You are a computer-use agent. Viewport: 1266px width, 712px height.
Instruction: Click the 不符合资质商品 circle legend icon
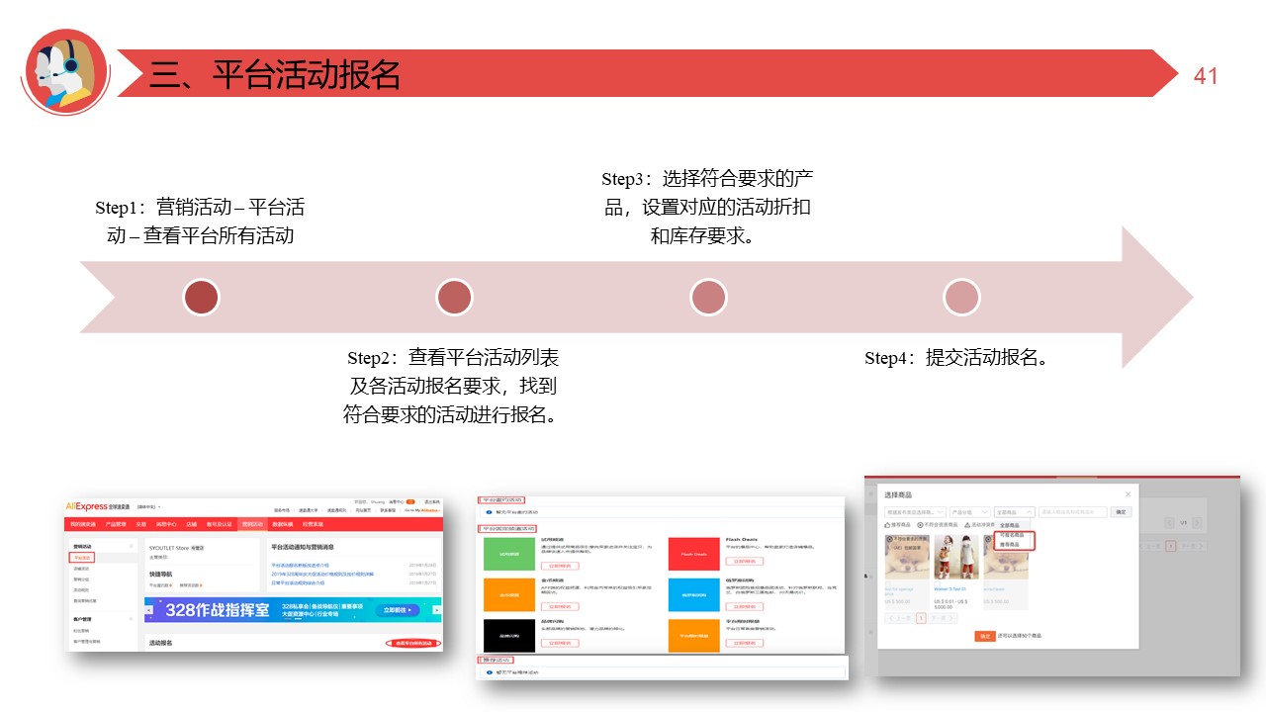pos(921,524)
